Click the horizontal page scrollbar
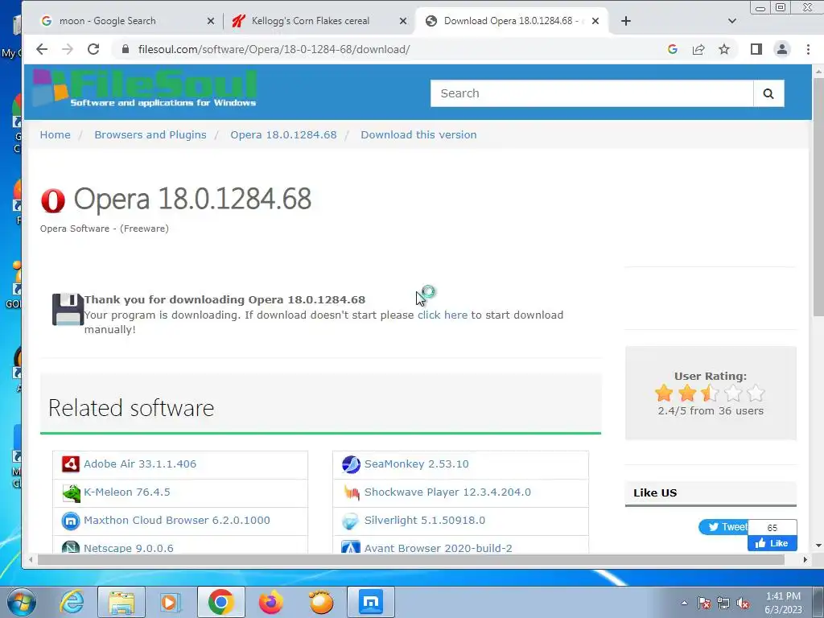 (411, 560)
